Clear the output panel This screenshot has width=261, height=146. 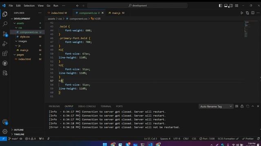(x=237, y=106)
